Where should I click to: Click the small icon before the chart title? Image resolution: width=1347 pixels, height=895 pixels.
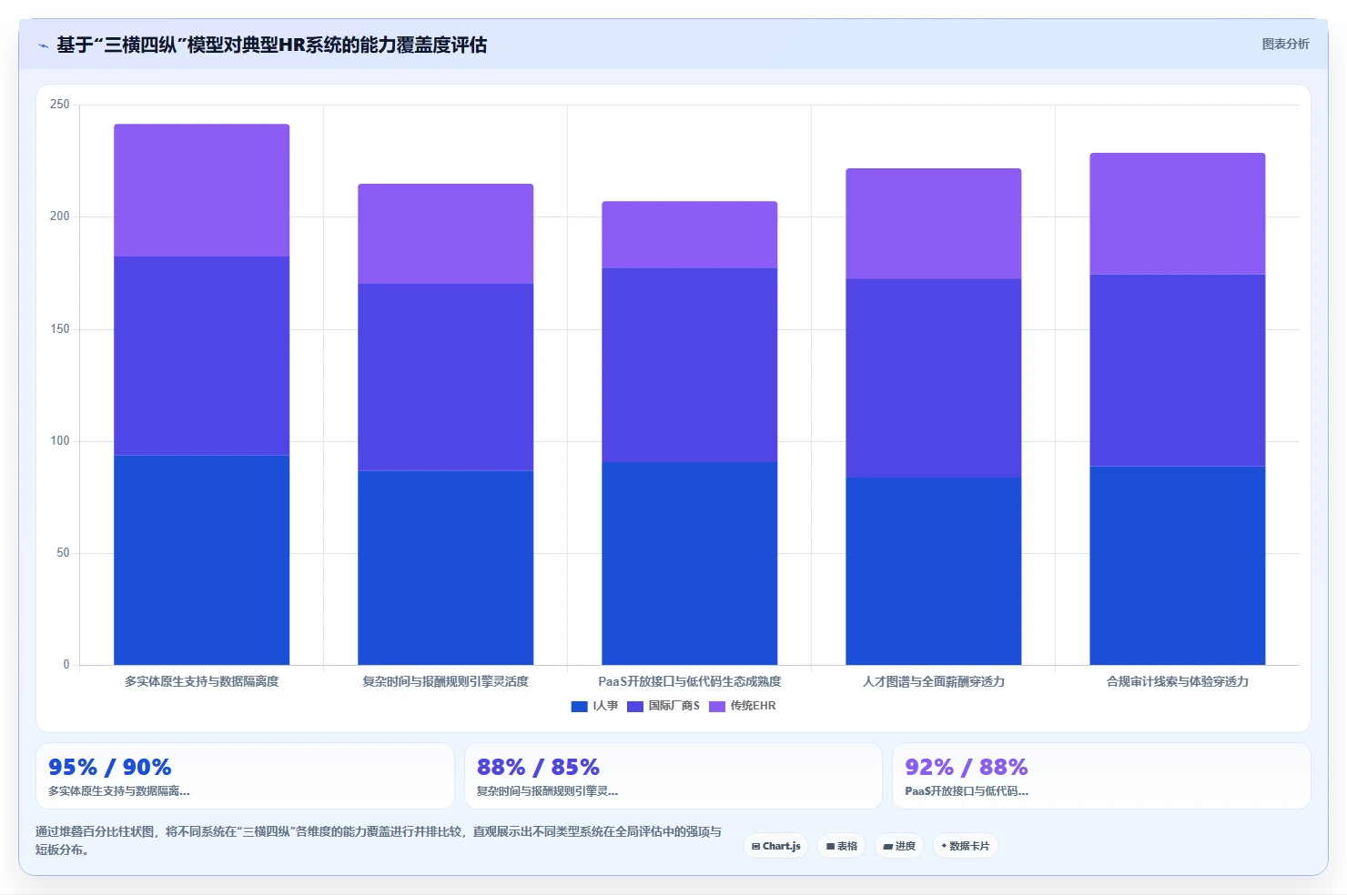pos(43,45)
